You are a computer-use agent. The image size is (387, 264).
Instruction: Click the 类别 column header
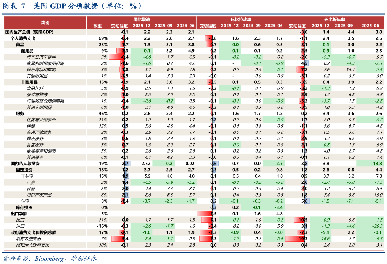[45, 22]
